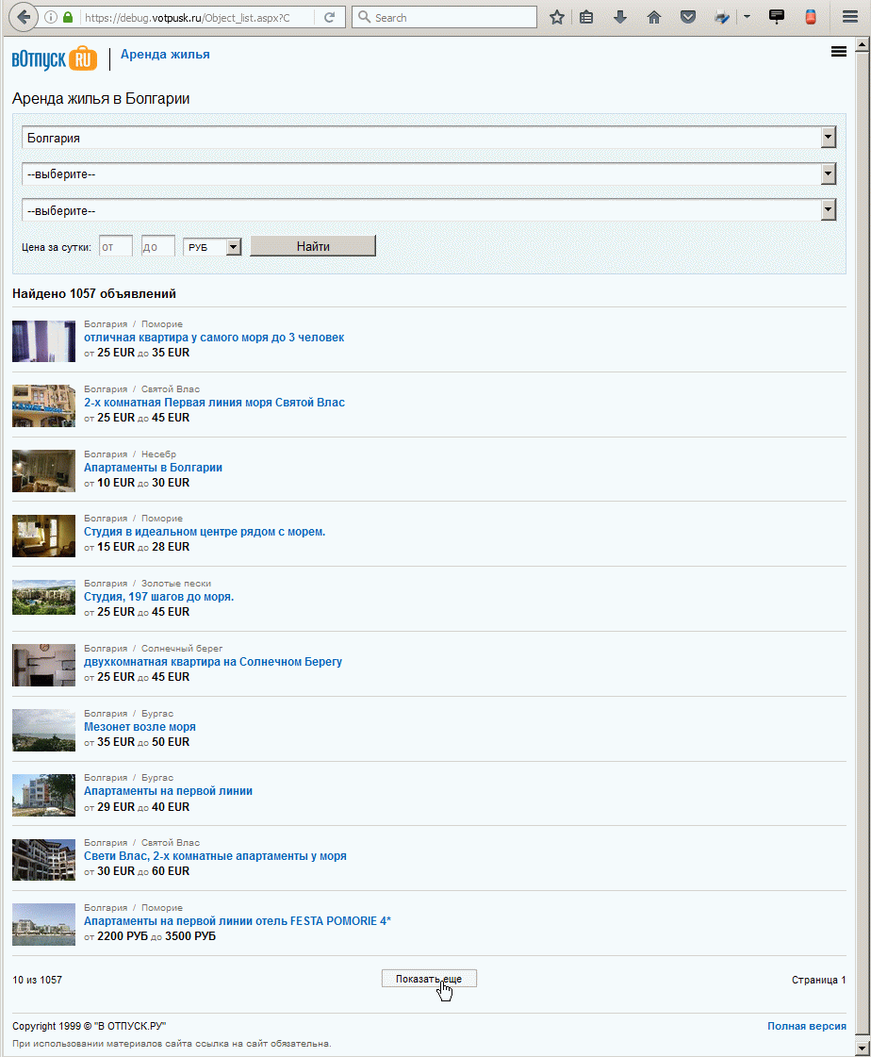Image resolution: width=871 pixels, height=1057 pixels.
Task: Click 'Страница 1' page indicator
Action: tap(818, 980)
